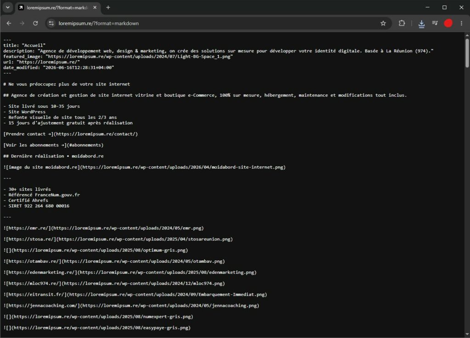Click the mloc974.png image line
The image size is (470, 338).
pyautogui.click(x=114, y=283)
